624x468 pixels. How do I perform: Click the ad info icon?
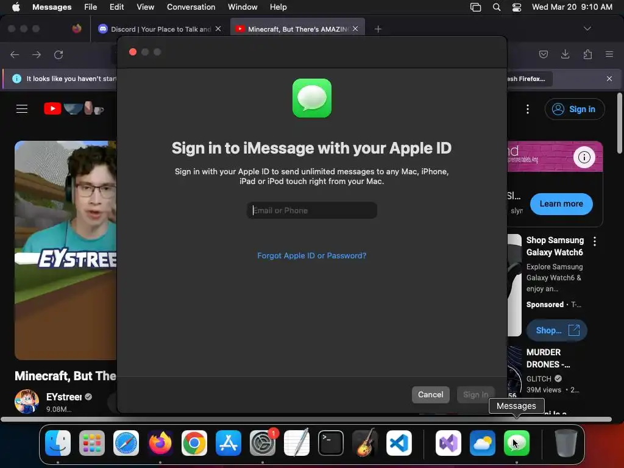point(584,157)
